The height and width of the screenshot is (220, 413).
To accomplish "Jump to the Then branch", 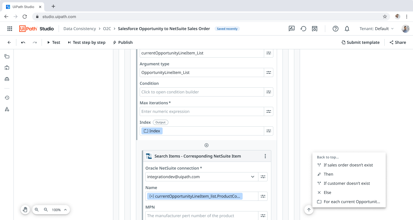I will pyautogui.click(x=349, y=174).
